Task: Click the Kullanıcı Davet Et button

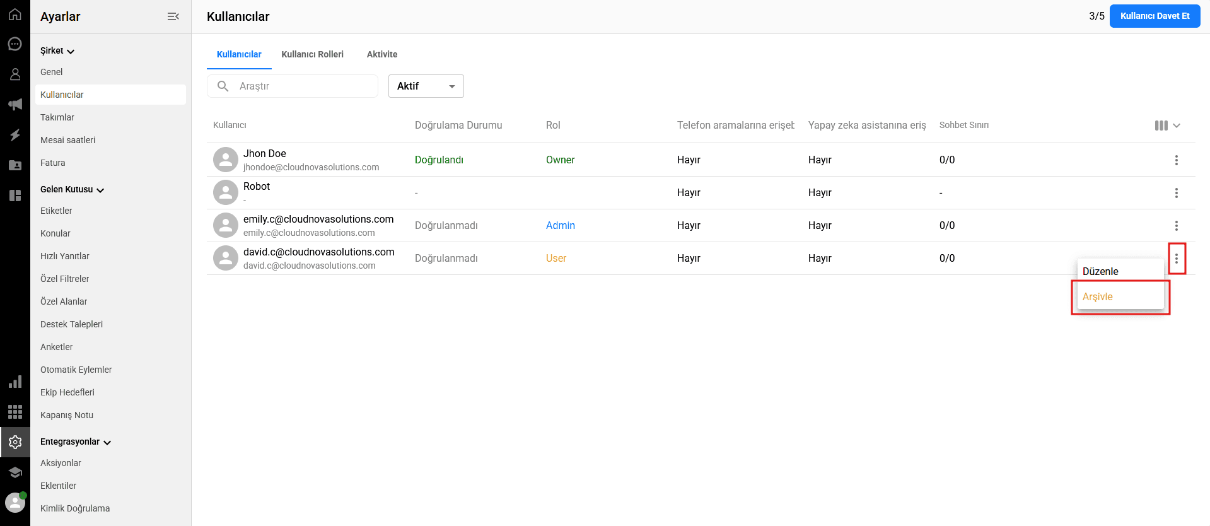Action: [x=1155, y=16]
